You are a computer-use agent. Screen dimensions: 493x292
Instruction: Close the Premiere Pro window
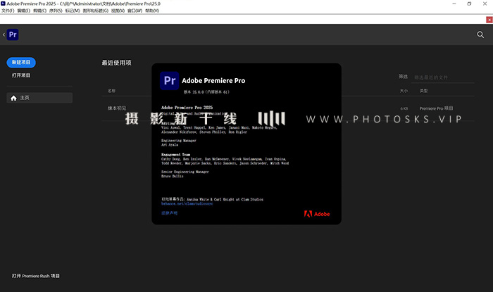485,4
